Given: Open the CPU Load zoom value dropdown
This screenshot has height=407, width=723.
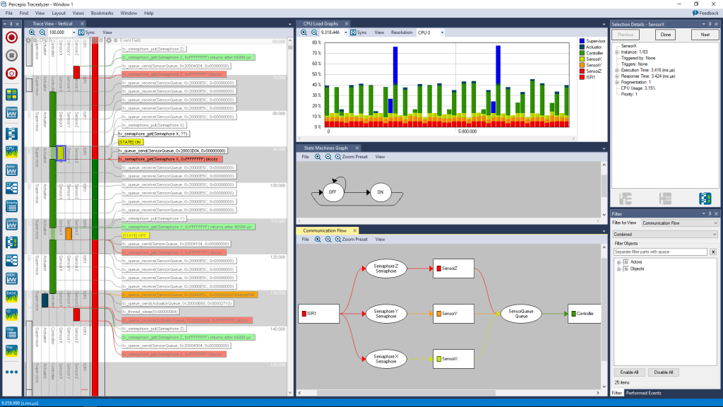Looking at the screenshot, I should coord(346,33).
